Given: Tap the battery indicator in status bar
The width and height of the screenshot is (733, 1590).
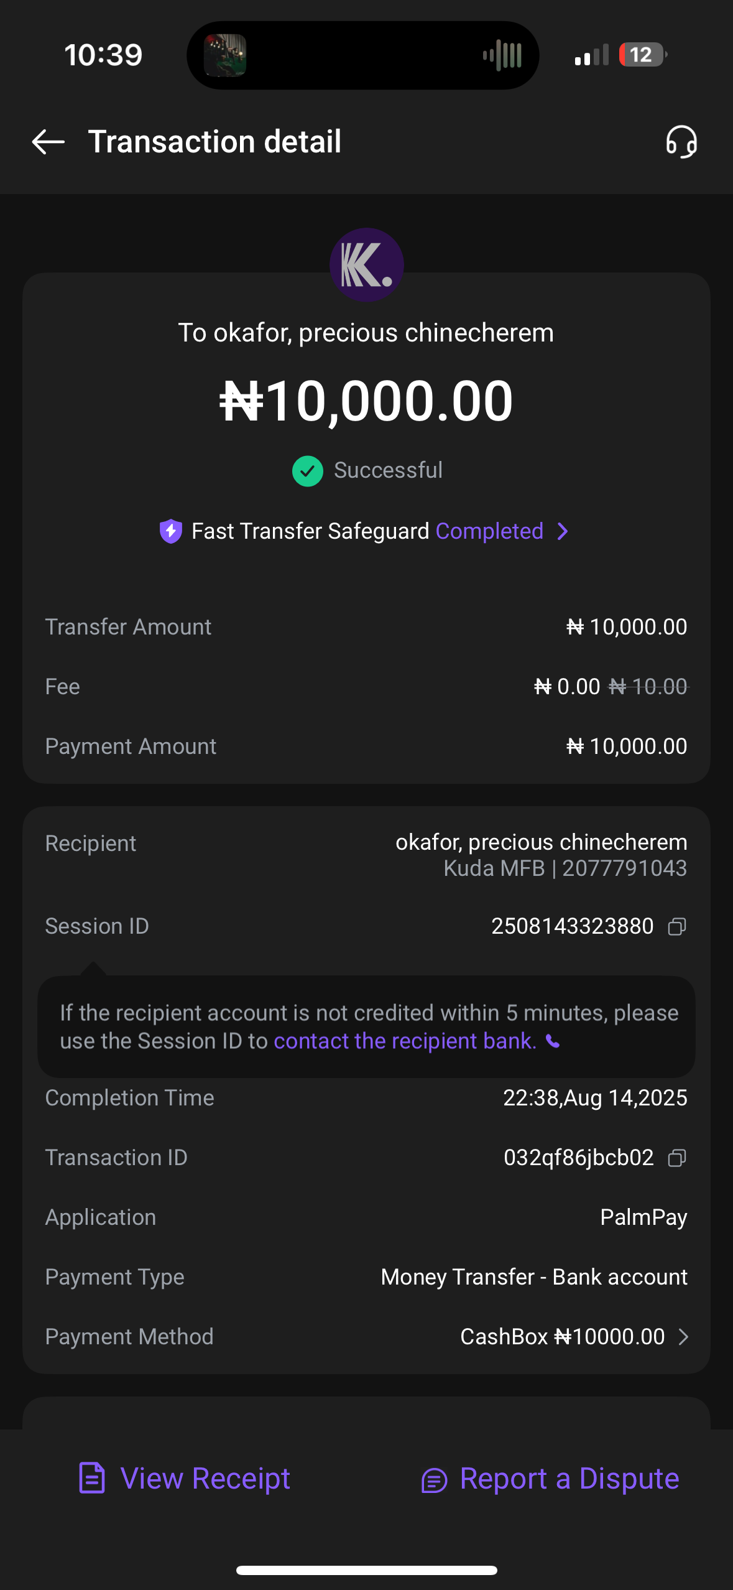Looking at the screenshot, I should pyautogui.click(x=642, y=55).
